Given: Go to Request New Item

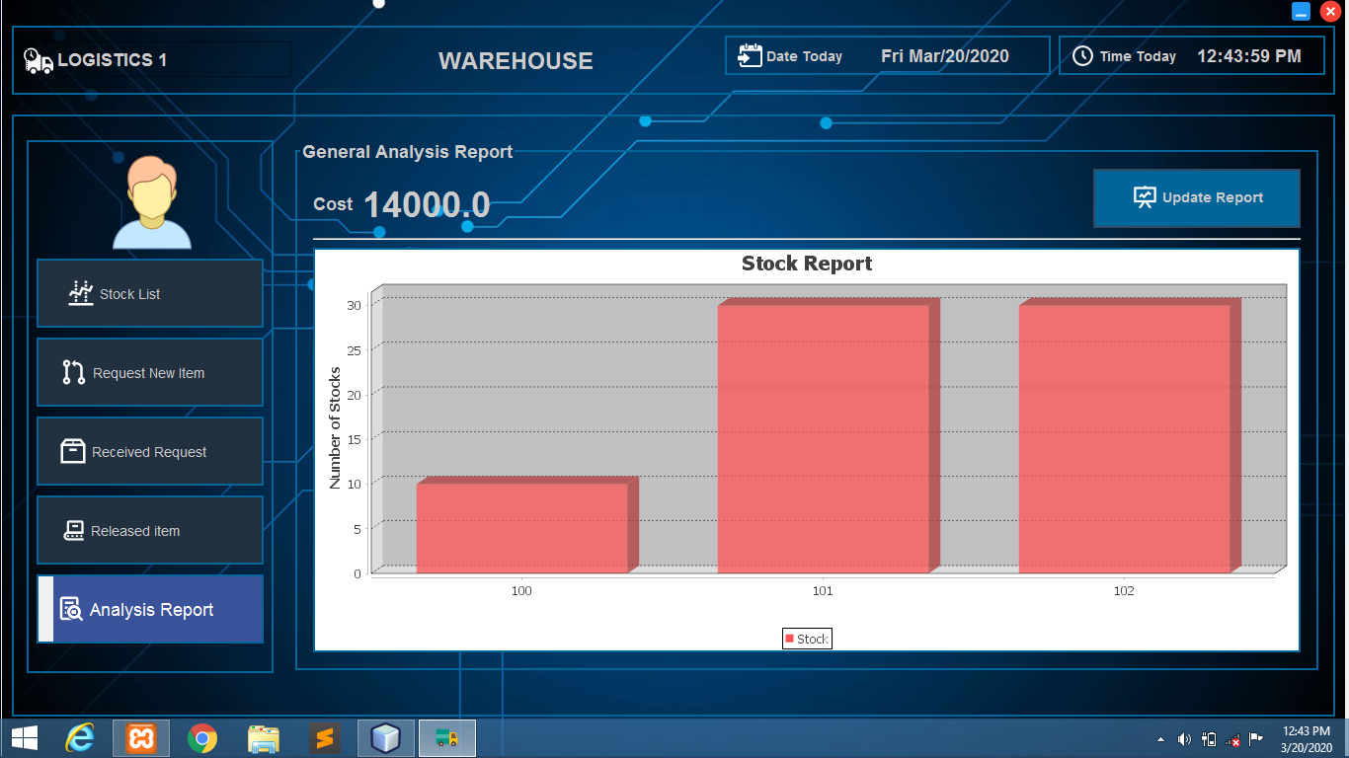Looking at the screenshot, I should coord(150,372).
